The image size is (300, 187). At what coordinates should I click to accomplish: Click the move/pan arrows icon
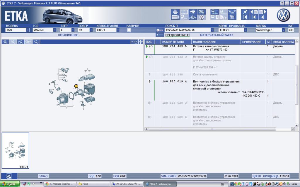[x=141, y=42]
